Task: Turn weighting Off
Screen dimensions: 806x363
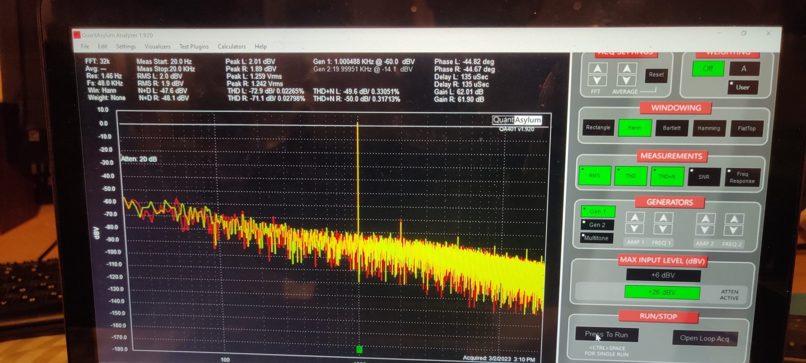Action: click(x=708, y=69)
